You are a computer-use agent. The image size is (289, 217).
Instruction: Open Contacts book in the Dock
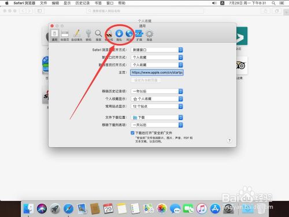[95, 208]
